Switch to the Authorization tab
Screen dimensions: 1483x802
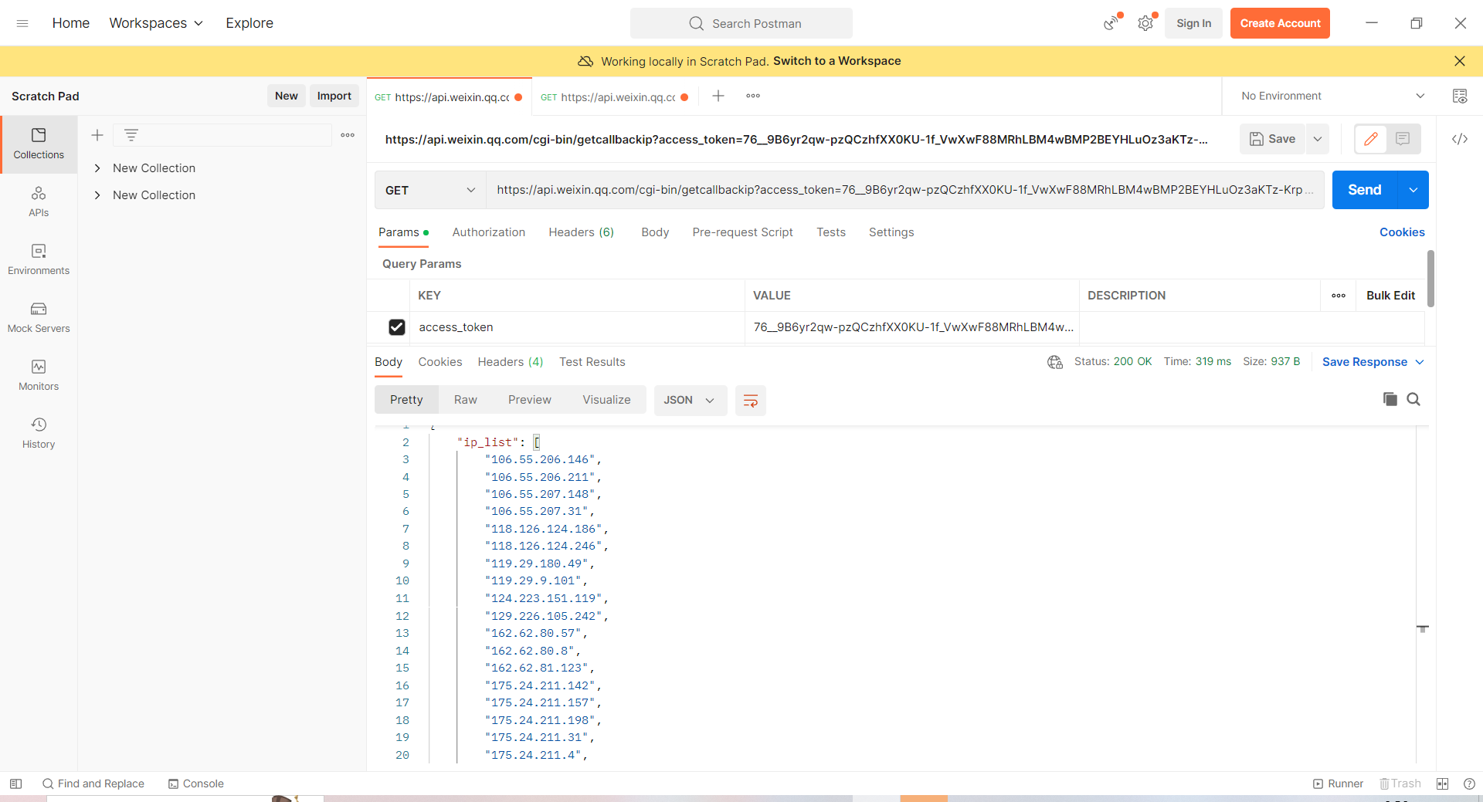point(488,232)
